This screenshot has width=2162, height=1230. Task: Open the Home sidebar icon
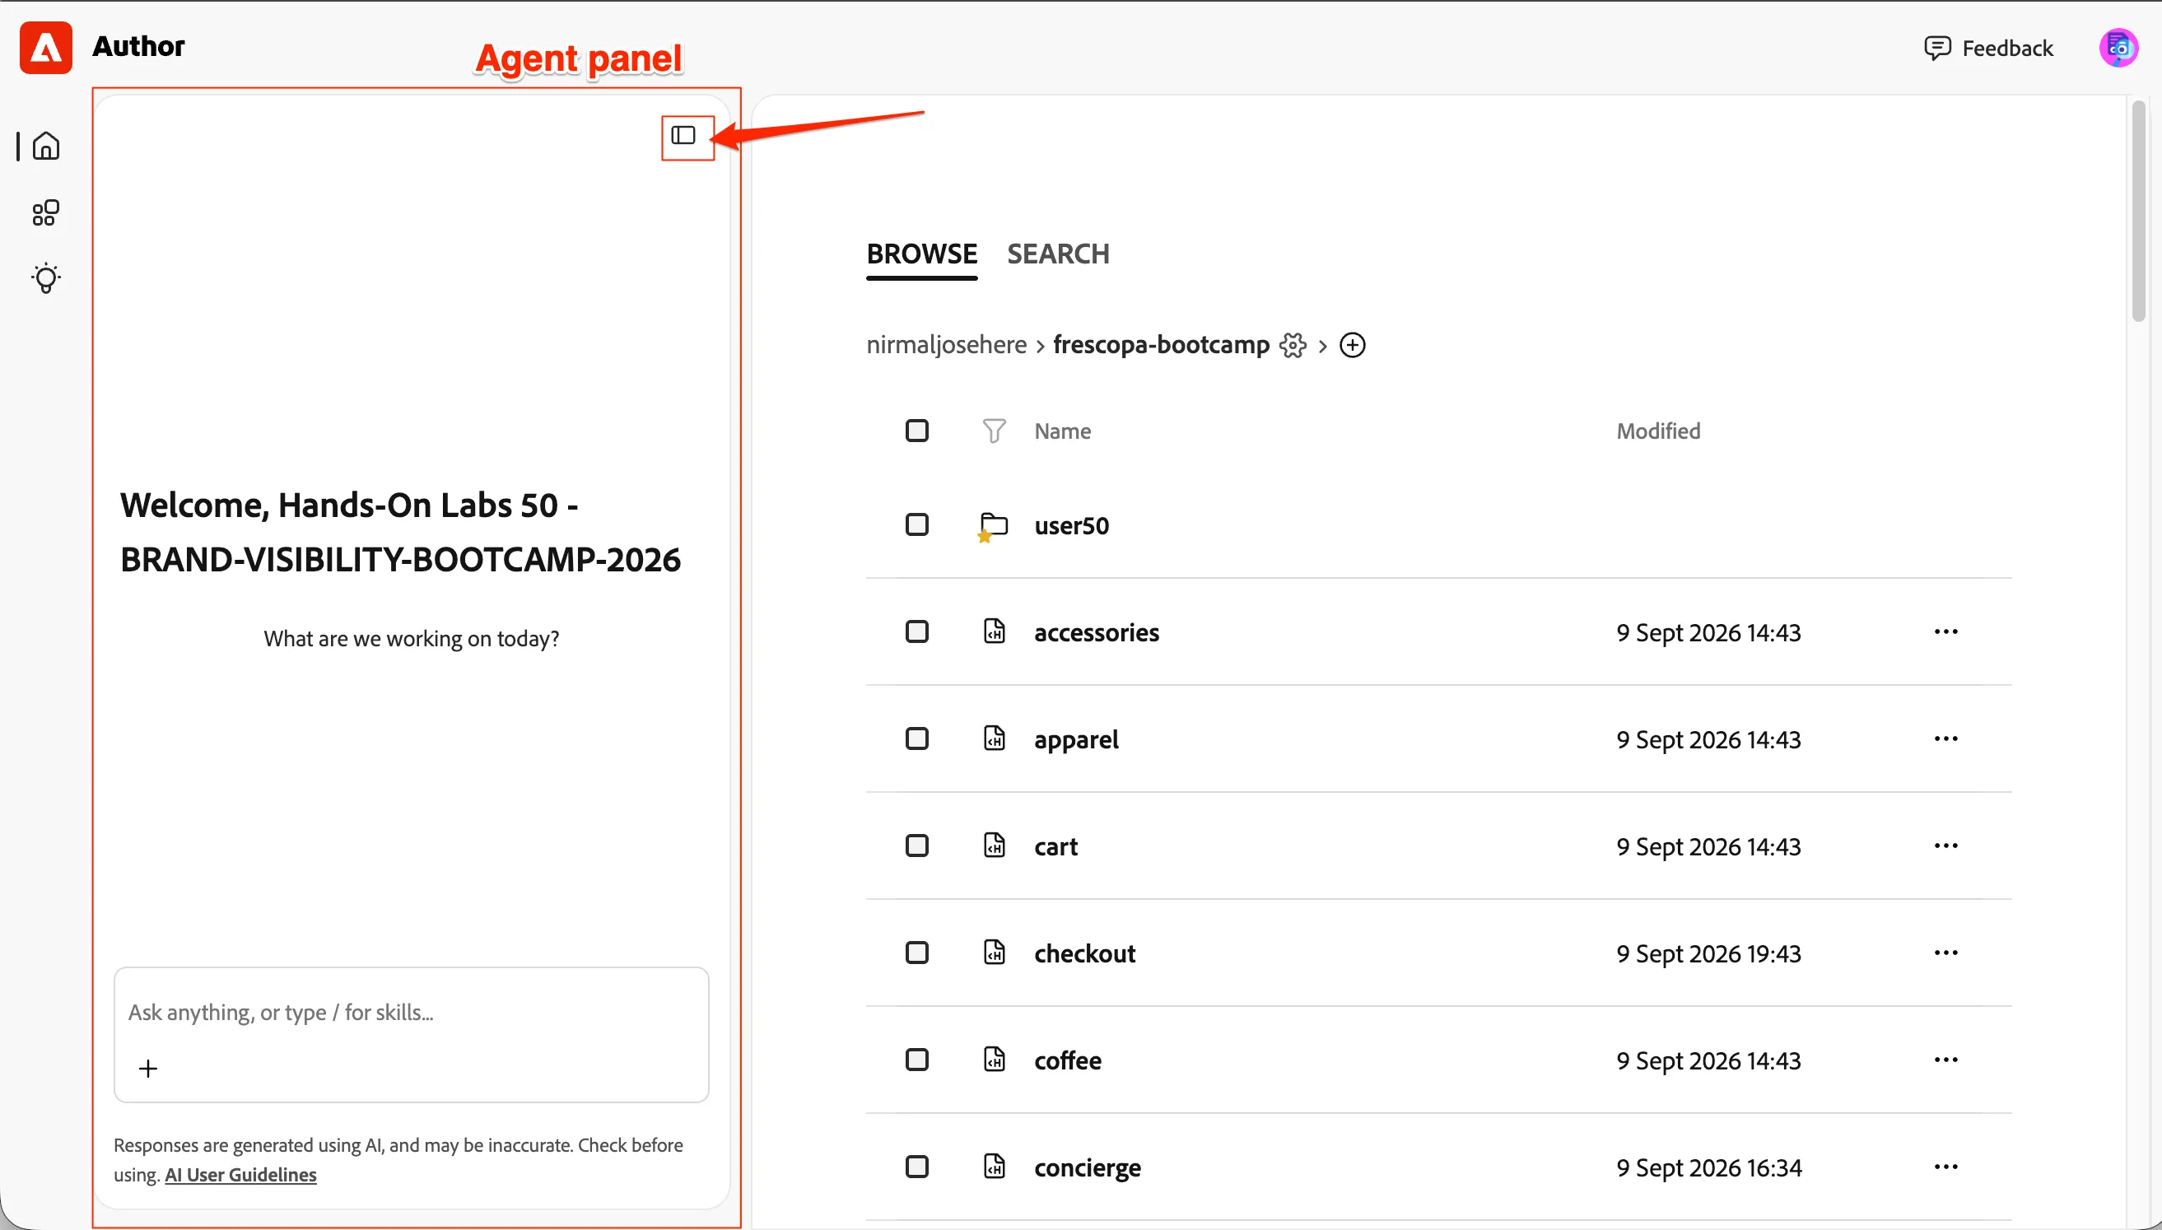click(45, 145)
